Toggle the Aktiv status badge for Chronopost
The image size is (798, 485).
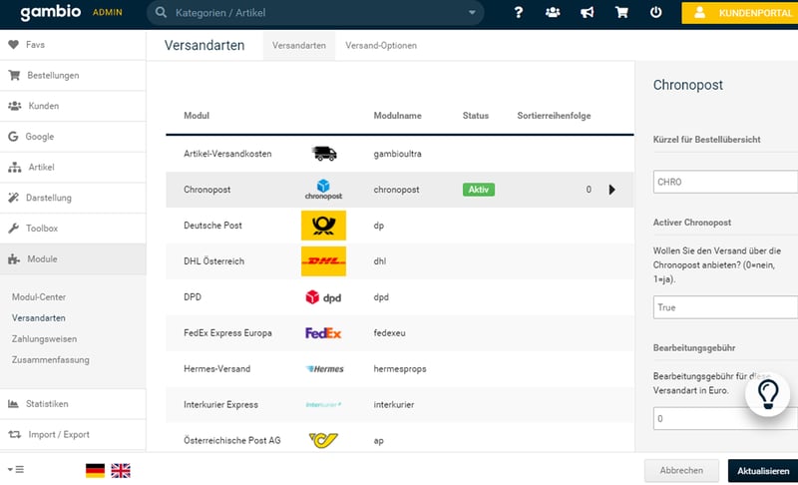click(478, 190)
